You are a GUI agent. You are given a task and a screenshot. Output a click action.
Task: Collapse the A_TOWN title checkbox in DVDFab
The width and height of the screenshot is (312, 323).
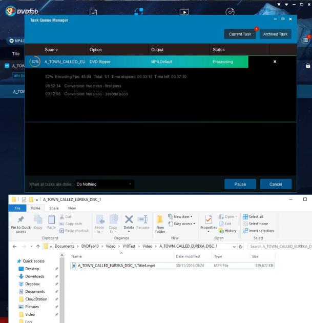[7, 66]
